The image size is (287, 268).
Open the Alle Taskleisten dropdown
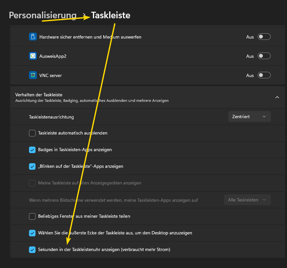(247, 200)
